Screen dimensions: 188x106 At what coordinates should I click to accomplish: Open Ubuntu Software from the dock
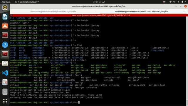(x=5, y=26)
